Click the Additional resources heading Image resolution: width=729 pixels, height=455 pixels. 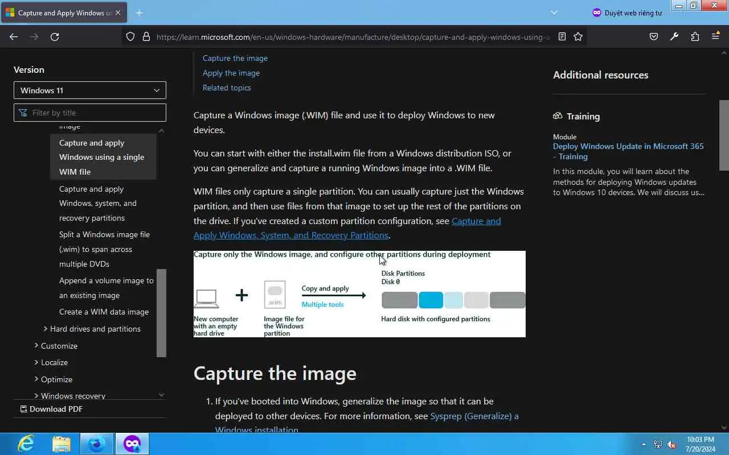point(601,75)
